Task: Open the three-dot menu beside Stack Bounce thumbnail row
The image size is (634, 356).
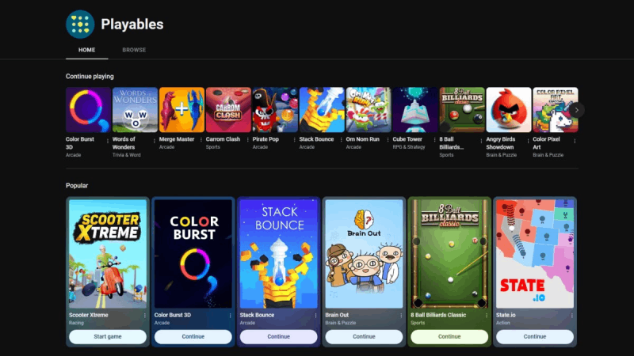Action: click(x=341, y=140)
